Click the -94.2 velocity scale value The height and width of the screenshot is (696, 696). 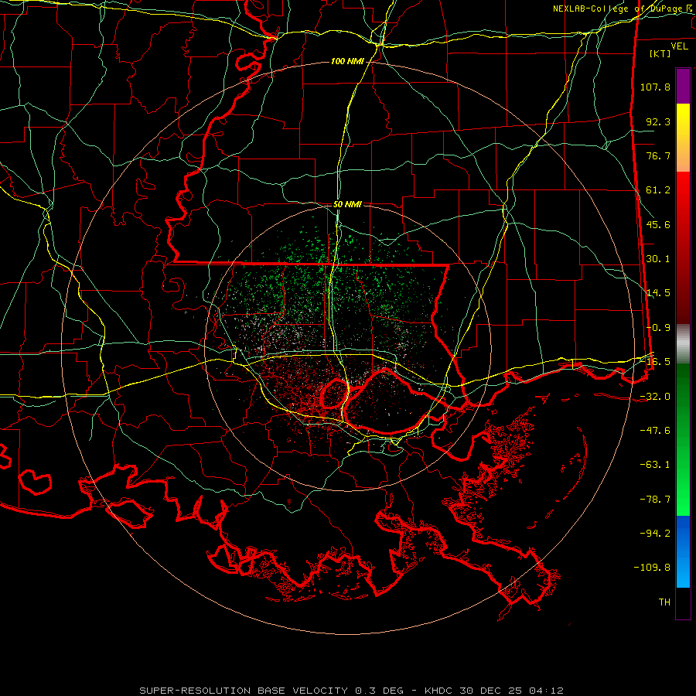click(x=655, y=533)
